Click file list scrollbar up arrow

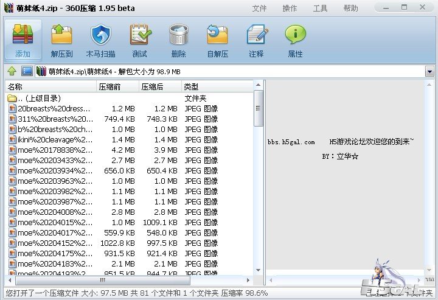[x=259, y=85]
